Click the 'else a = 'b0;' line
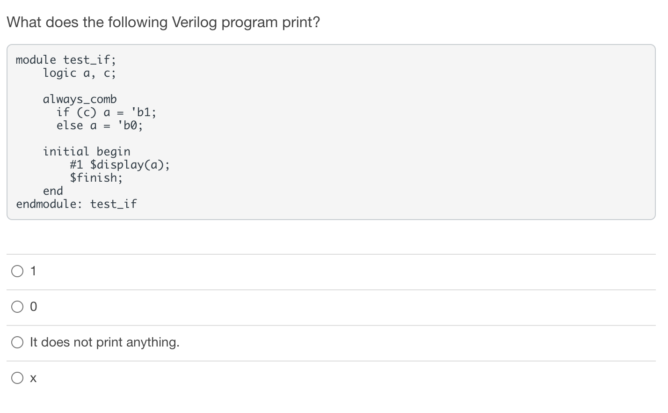 (x=99, y=125)
